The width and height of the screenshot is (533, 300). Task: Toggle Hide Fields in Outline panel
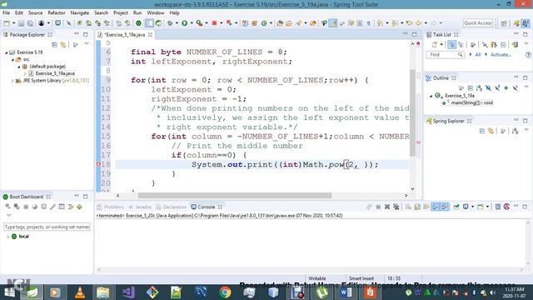[488, 88]
